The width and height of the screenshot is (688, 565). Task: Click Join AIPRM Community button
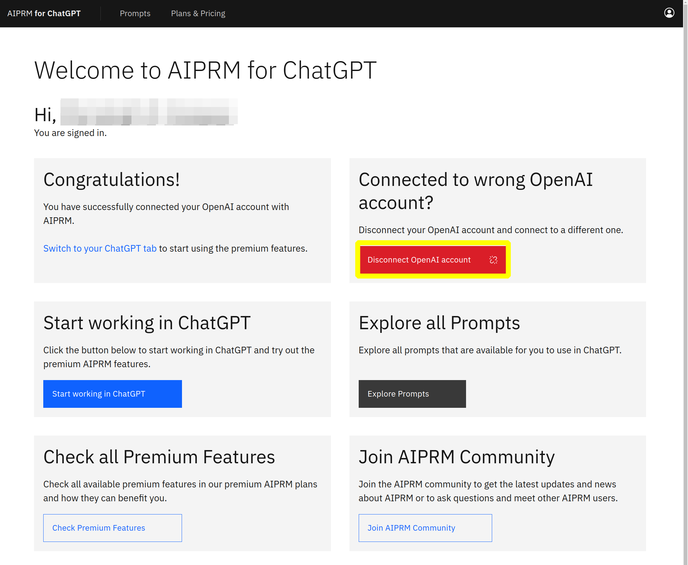(425, 528)
